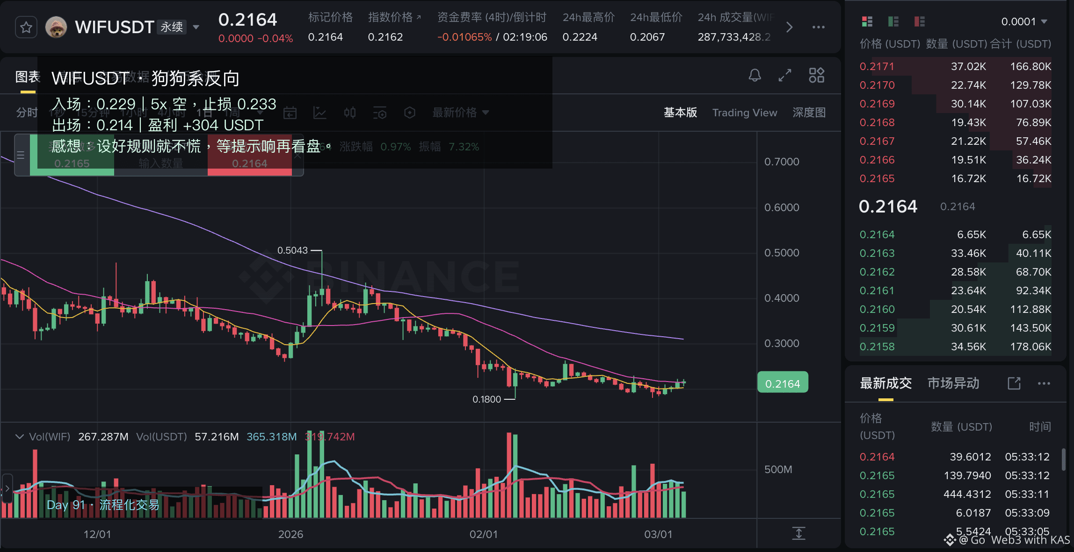The image size is (1074, 552).
Task: Change the candlestick chart style icon
Action: click(x=350, y=113)
